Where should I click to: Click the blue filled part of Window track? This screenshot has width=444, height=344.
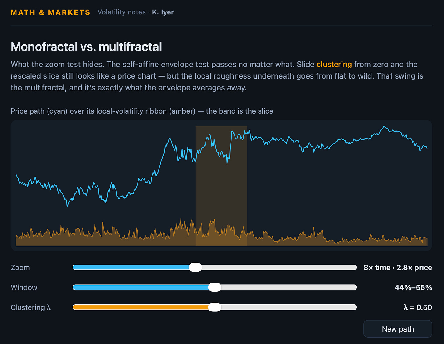141,287
